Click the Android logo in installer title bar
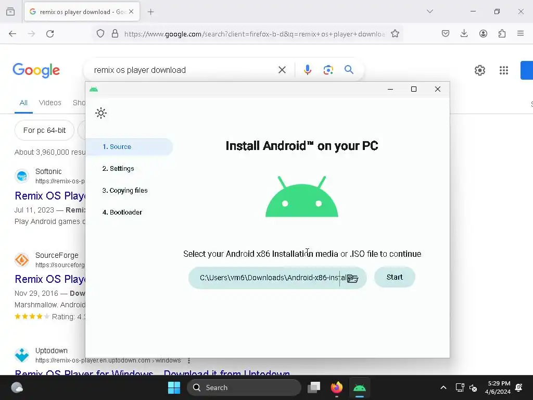 (94, 89)
